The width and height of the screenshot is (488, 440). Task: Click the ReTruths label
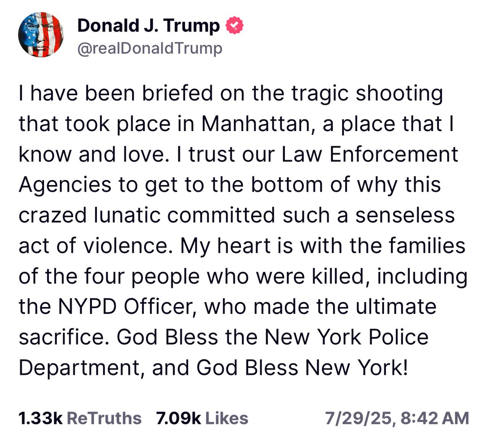click(x=104, y=418)
